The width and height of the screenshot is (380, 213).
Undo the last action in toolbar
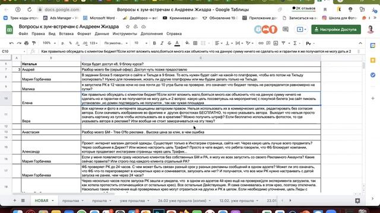click(11, 43)
